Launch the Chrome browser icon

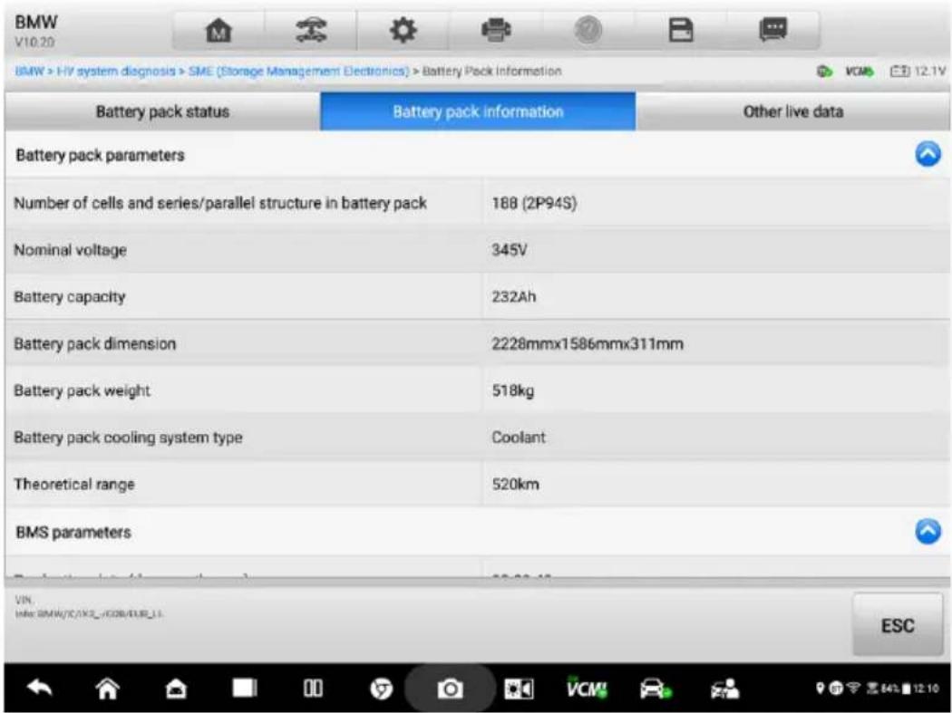click(x=382, y=689)
